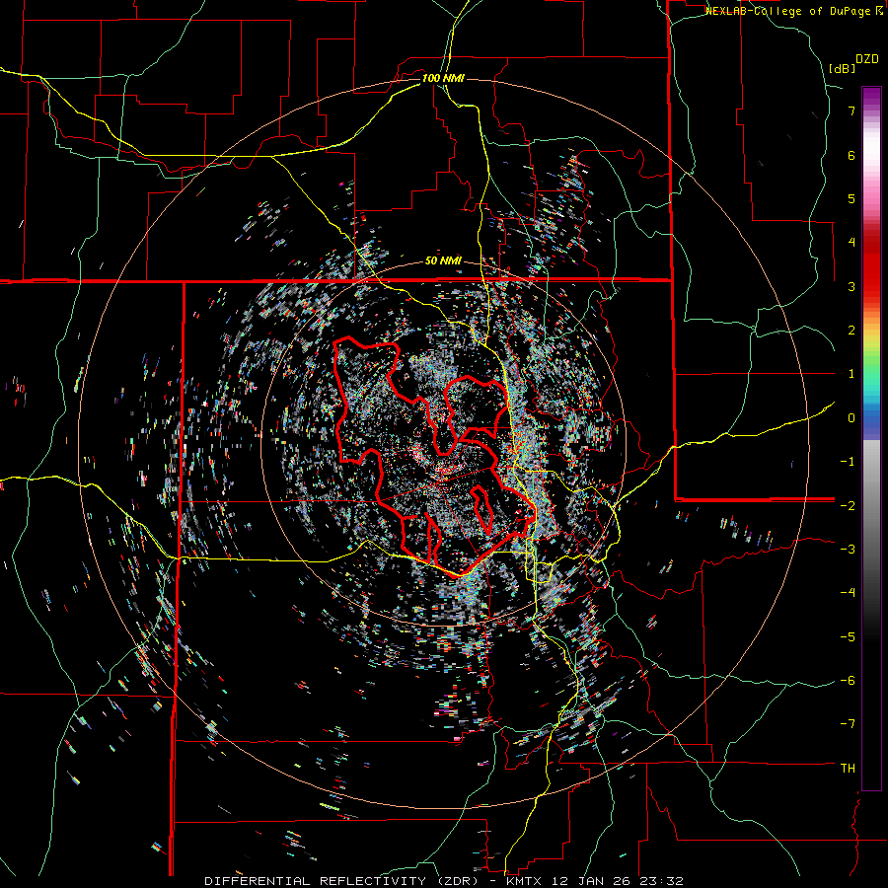Select the "50 NMI" range ring label
The width and height of the screenshot is (888, 888).
(x=443, y=261)
